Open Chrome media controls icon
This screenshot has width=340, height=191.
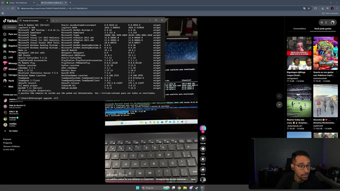327,8
